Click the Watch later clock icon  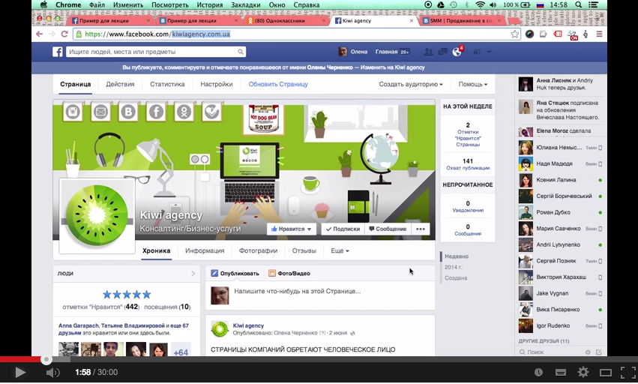point(538,372)
